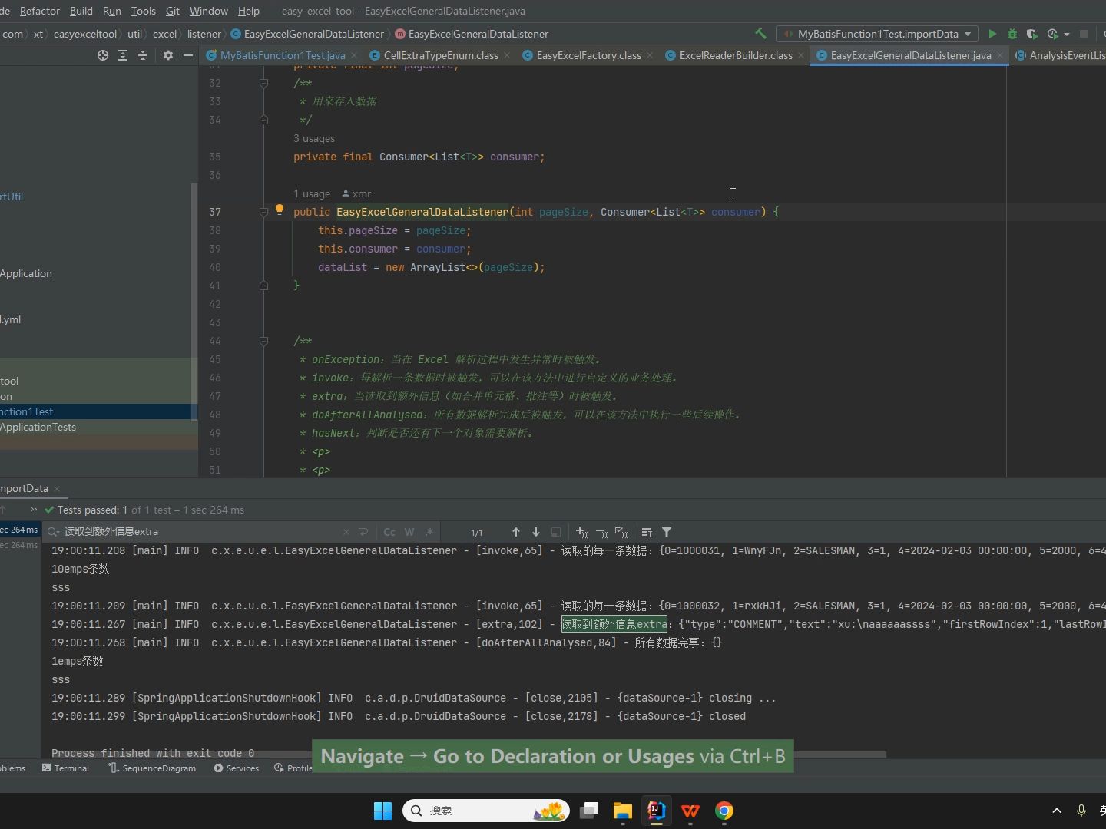Image resolution: width=1106 pixels, height=829 pixels.
Task: Open the Refactor menu
Action: (x=39, y=11)
